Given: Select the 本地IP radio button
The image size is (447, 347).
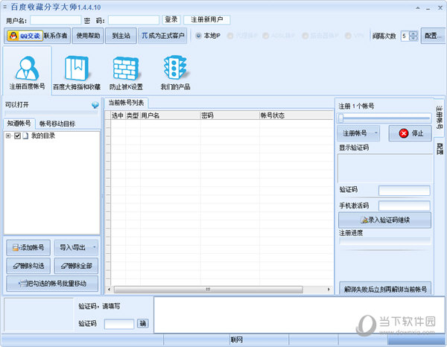Looking at the screenshot, I should [198, 35].
